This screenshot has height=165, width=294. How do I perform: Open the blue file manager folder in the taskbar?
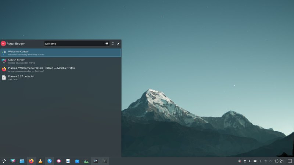point(22,161)
